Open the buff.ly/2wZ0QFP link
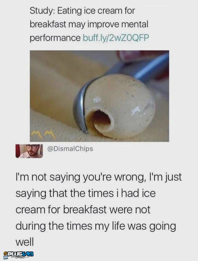Screen dimensions: 198x261 pos(116,38)
